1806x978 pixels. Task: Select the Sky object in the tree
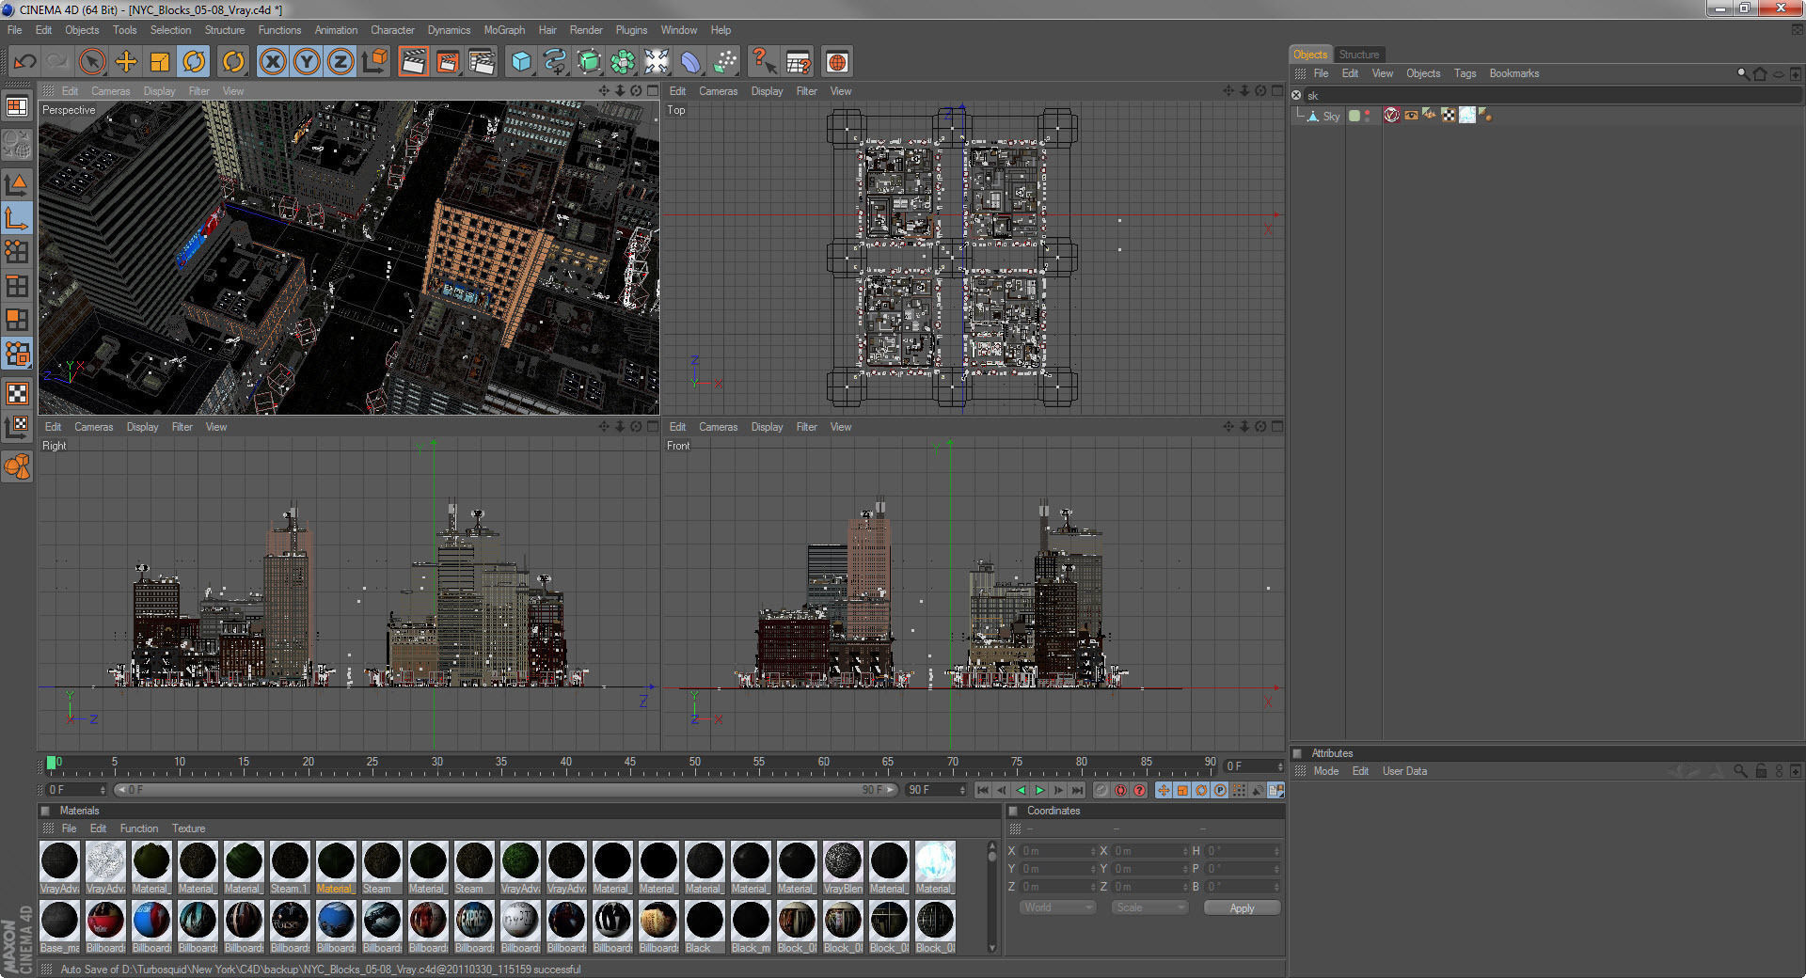(1331, 116)
